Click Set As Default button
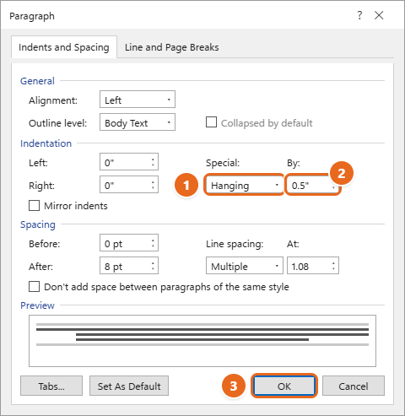The image size is (405, 416). (129, 386)
